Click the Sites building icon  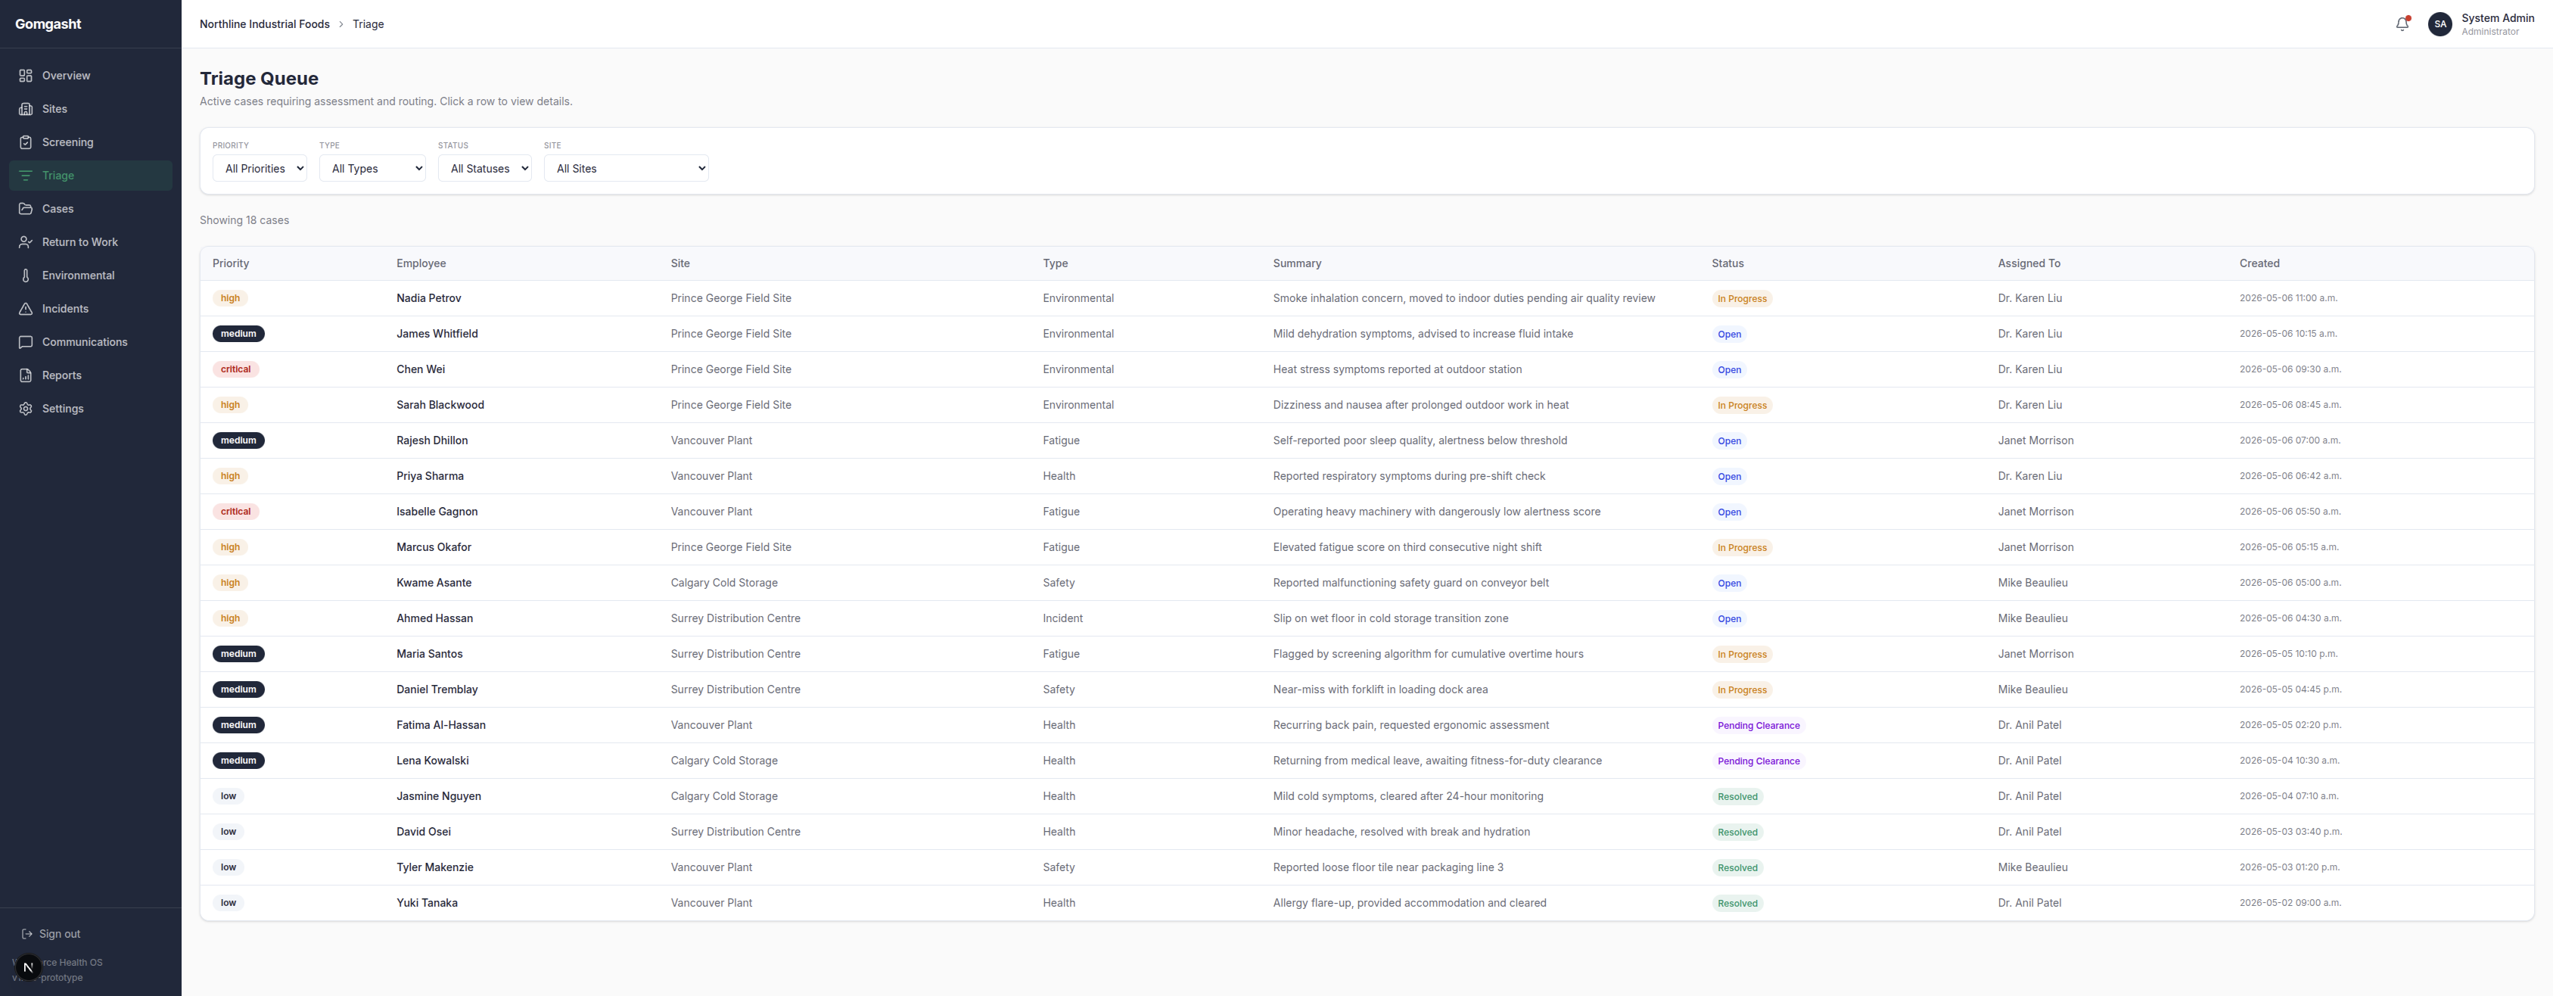coord(26,109)
